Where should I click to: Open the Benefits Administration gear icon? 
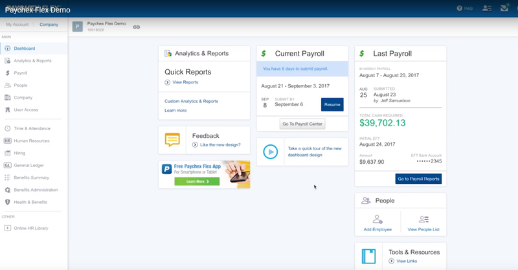[x=7, y=190]
